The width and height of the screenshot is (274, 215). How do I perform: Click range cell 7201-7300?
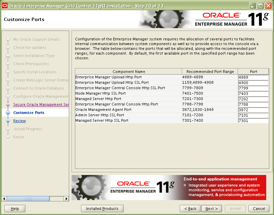[x=210, y=99]
